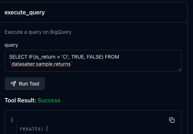Click the execute_query tool heading

tap(25, 13)
